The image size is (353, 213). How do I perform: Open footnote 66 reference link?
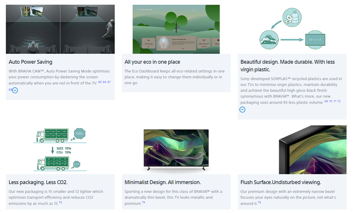coord(104,82)
